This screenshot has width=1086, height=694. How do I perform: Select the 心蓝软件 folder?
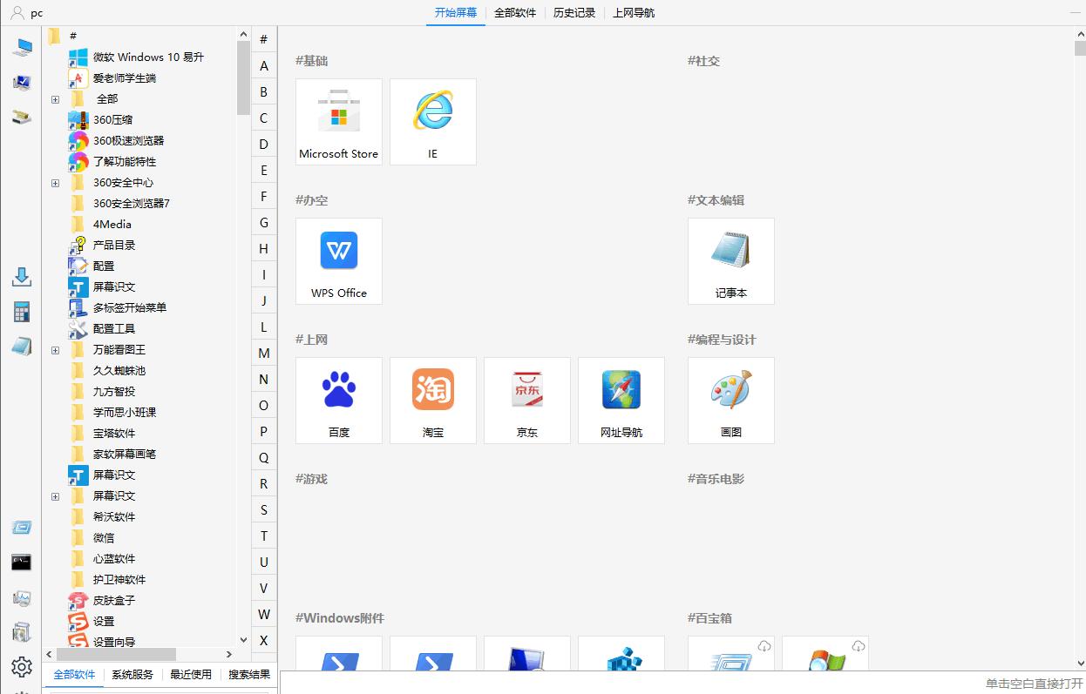pos(114,558)
